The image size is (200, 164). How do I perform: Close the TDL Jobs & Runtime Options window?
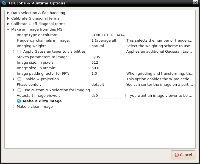coord(195,2)
